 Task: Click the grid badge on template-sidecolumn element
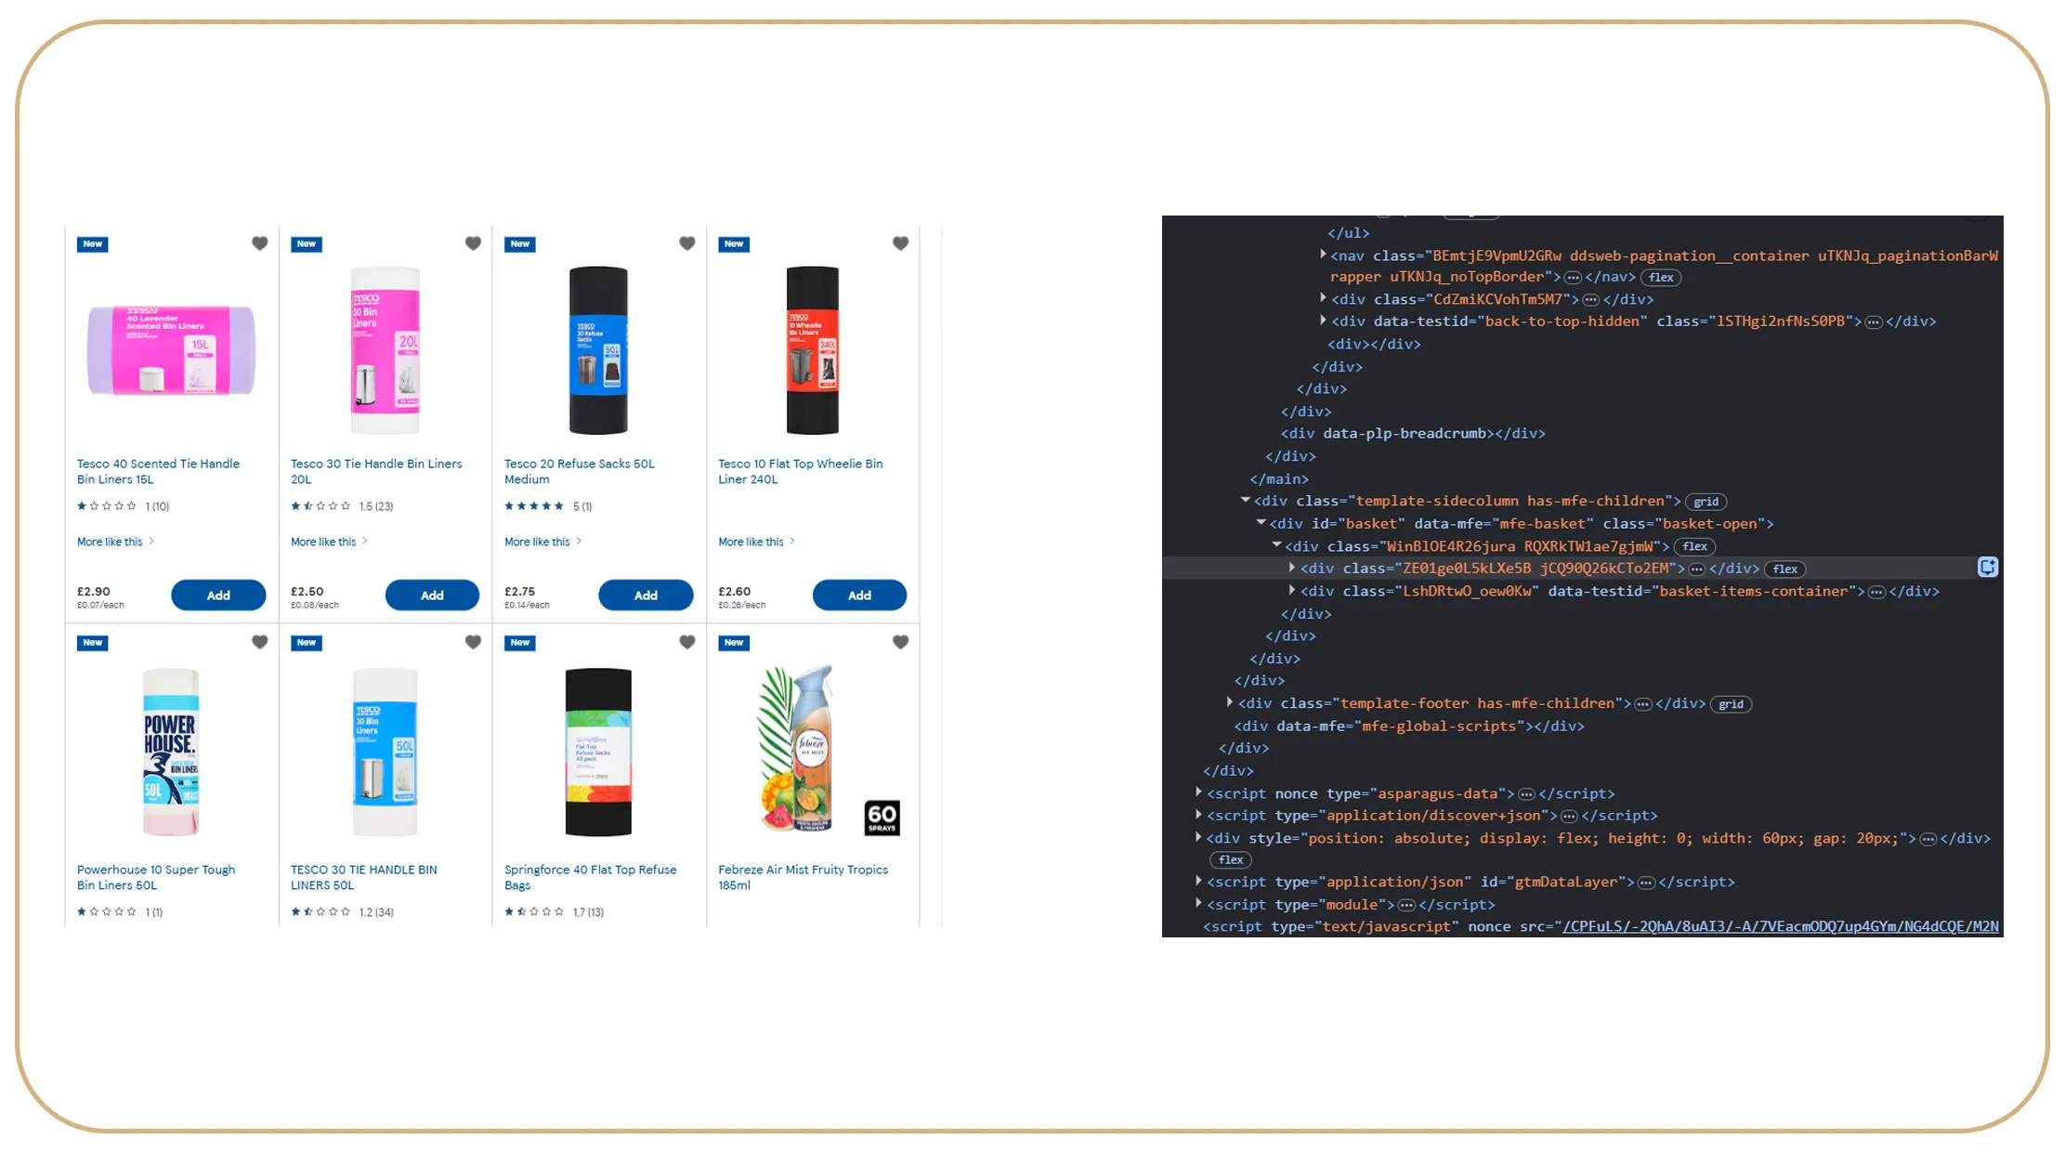(1706, 501)
